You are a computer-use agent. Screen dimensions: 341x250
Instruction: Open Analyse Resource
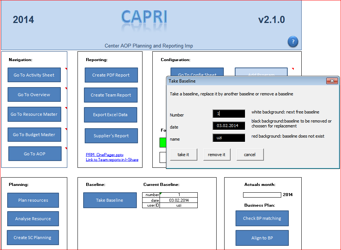coord(33,219)
